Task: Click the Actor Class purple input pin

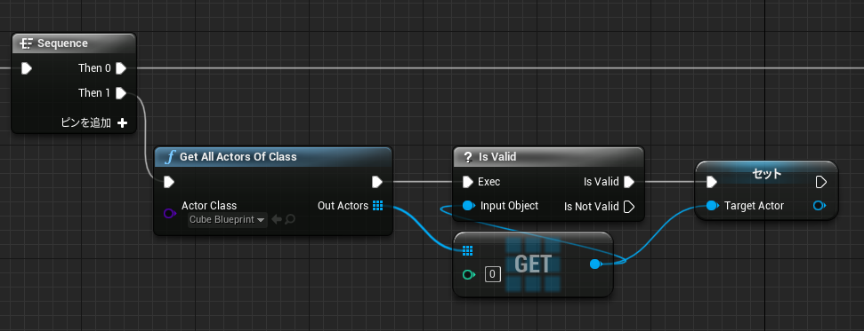Action: pos(170,213)
